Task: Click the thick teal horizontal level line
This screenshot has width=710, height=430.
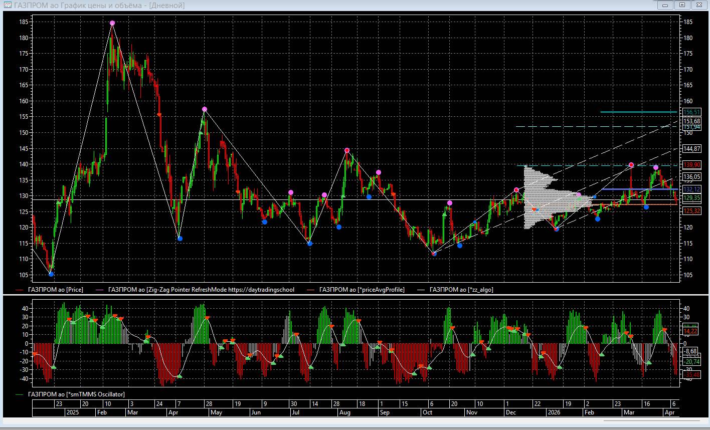Action: tap(638, 112)
